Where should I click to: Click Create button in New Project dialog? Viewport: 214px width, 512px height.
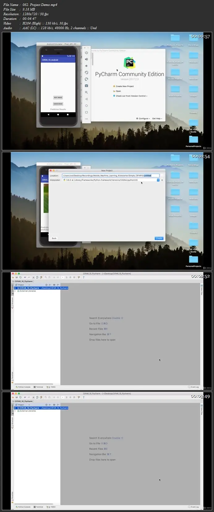(x=159, y=238)
